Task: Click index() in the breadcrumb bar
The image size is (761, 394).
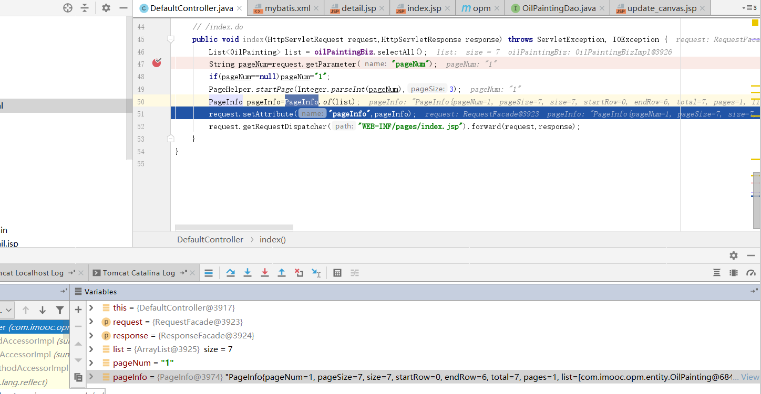Action: click(273, 239)
